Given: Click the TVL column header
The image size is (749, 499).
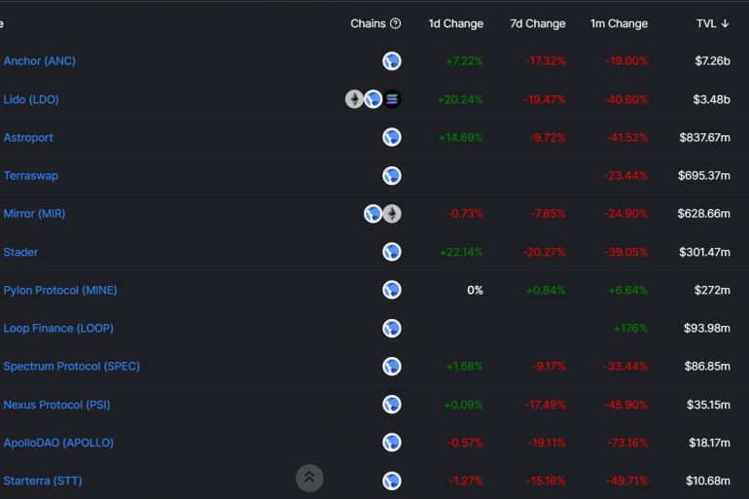Looking at the screenshot, I should [713, 23].
